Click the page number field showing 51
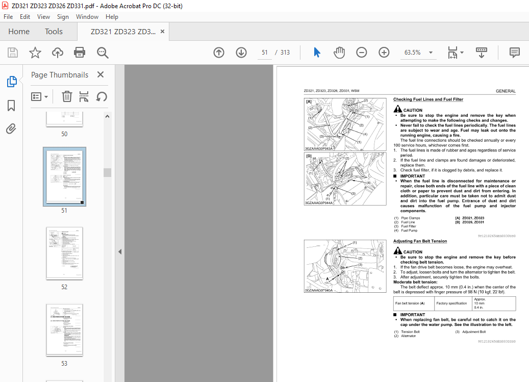The image size is (529, 382). pos(264,53)
